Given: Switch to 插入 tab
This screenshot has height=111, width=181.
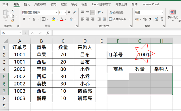Looking at the screenshot, I should [27, 4].
